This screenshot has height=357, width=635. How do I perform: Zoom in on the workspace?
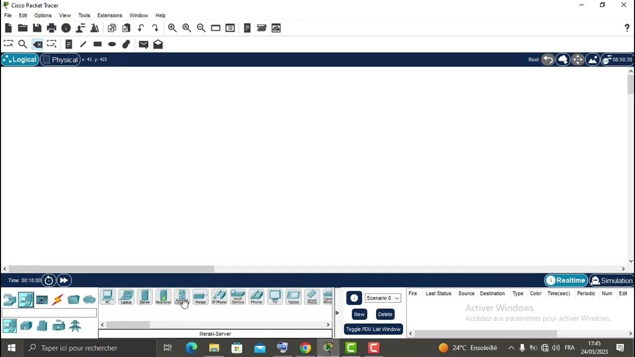pos(172,28)
